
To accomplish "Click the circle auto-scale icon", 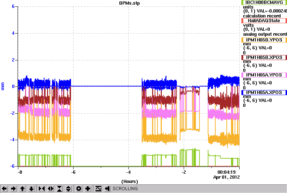I will tap(79, 189).
